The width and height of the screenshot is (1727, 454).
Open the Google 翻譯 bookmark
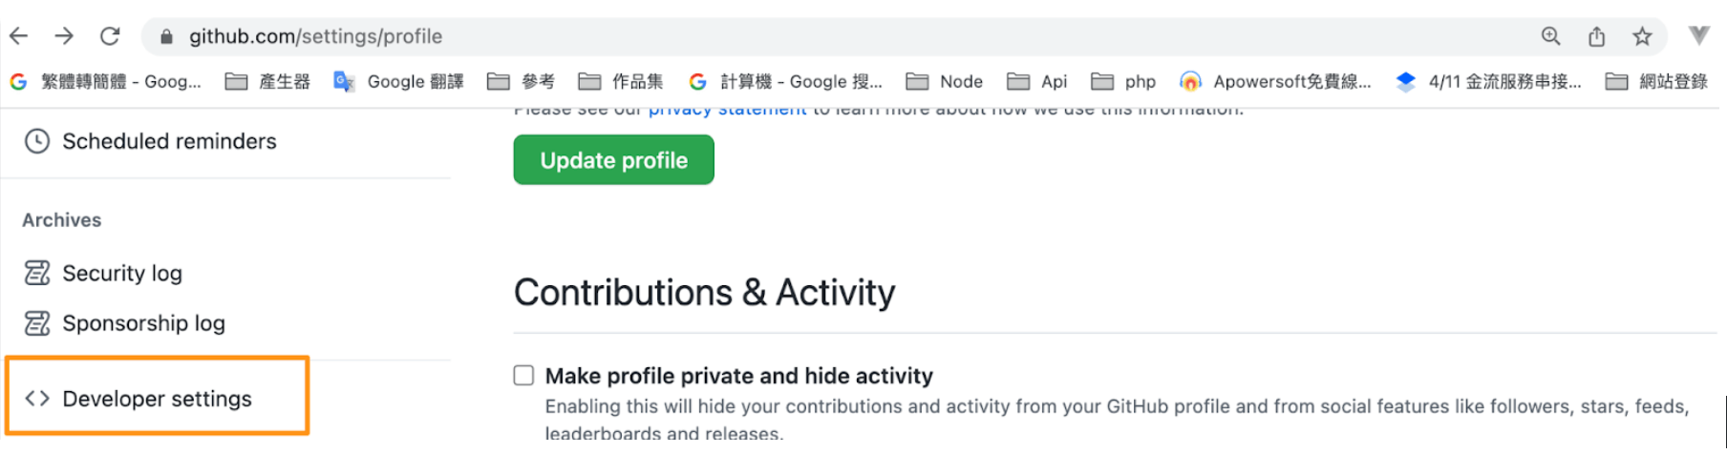tap(398, 82)
